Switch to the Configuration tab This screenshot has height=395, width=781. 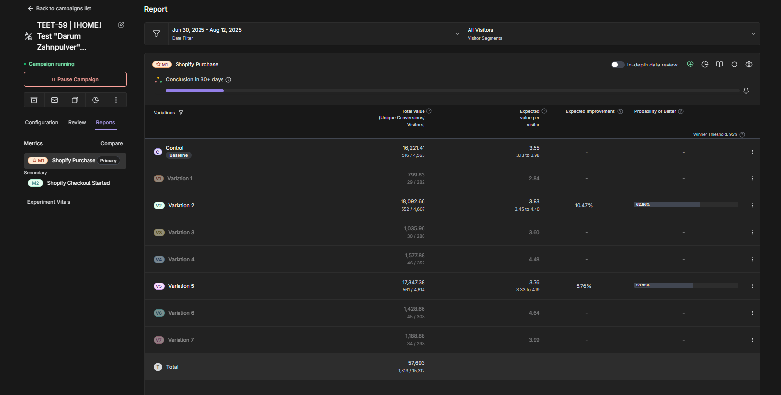click(42, 123)
